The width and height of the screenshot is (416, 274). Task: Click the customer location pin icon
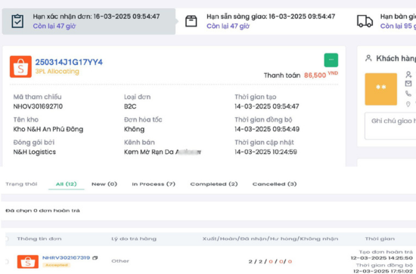coord(408,104)
